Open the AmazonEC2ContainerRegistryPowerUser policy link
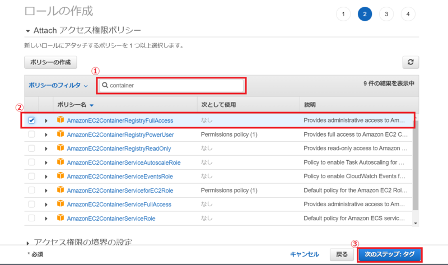Viewport: 448px width, 265px height. tap(120, 134)
